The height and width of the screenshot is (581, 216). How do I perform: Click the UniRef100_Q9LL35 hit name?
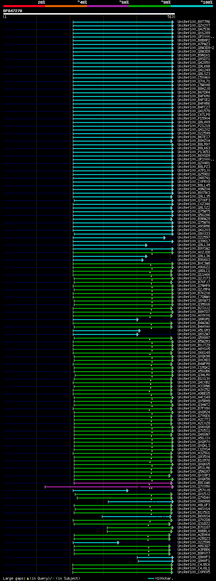click(194, 197)
